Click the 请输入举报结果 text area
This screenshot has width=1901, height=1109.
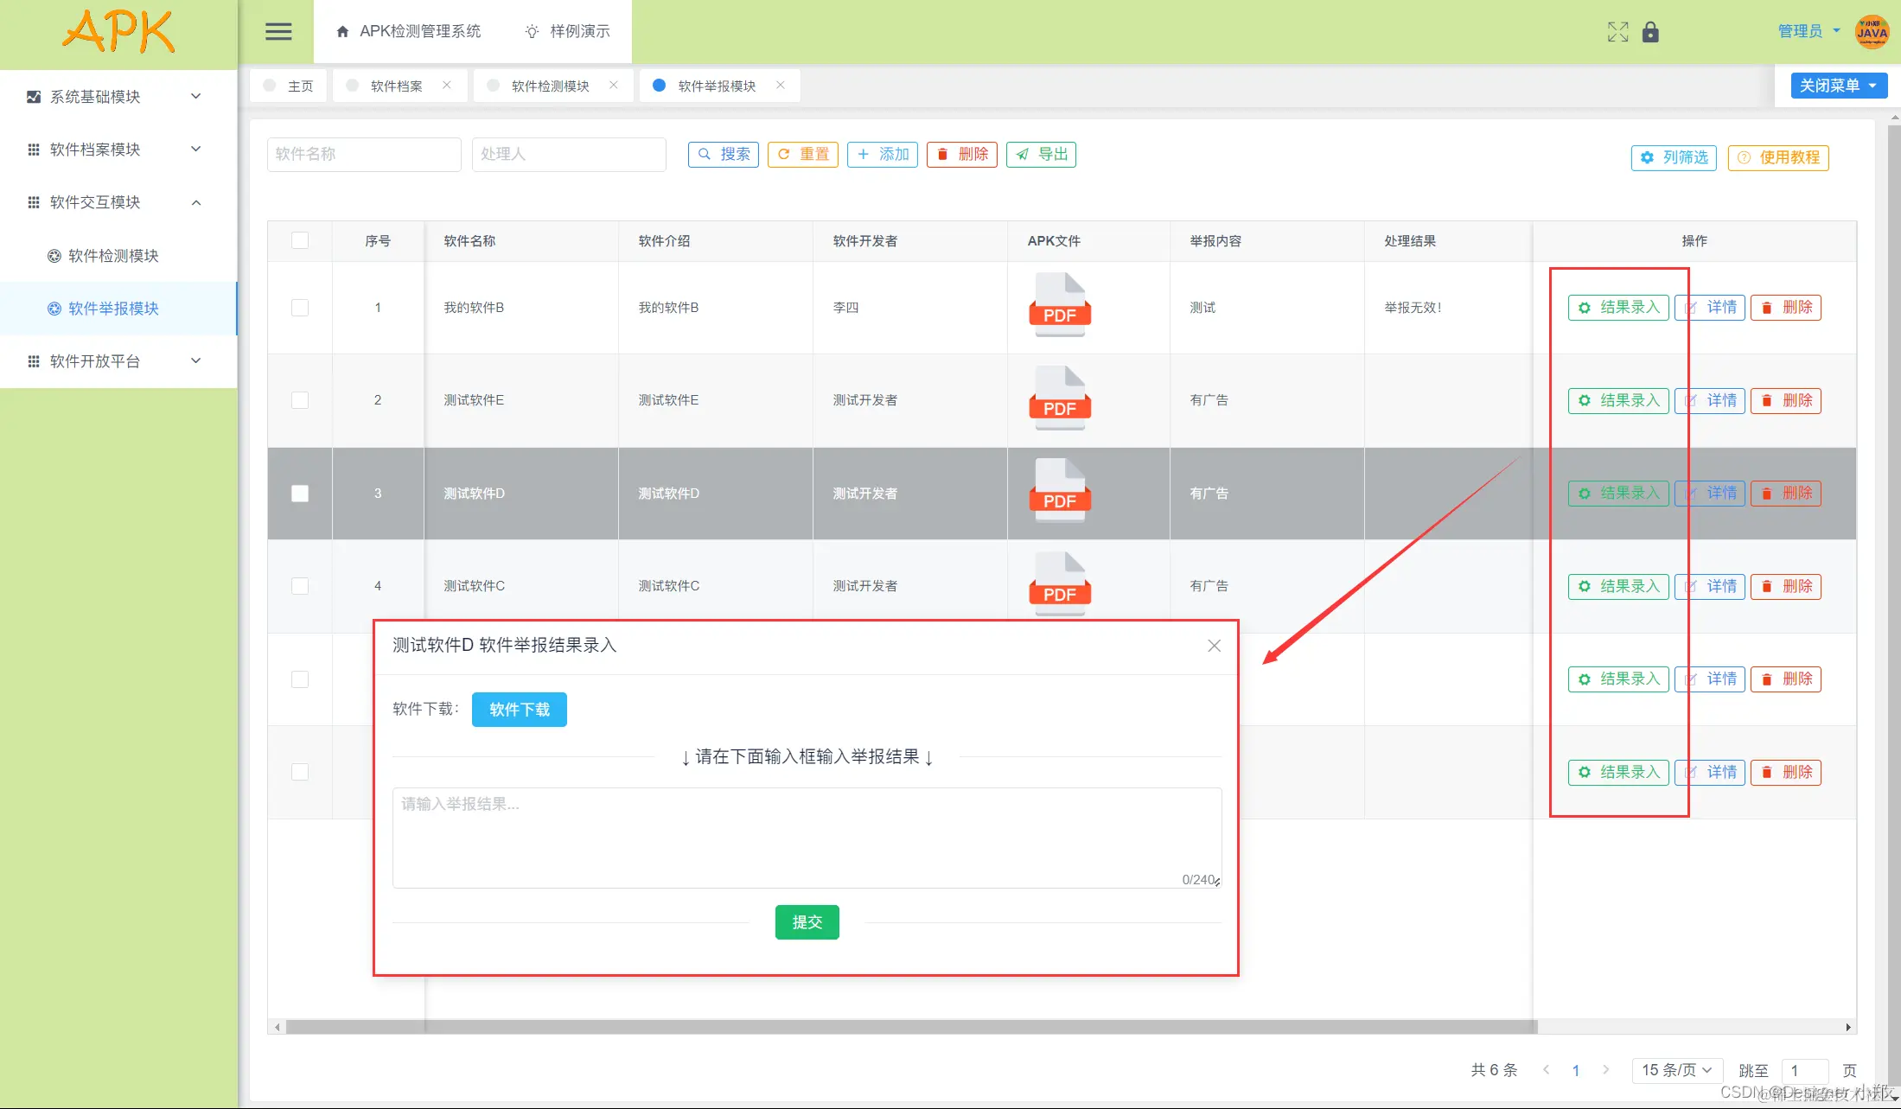[x=806, y=837]
